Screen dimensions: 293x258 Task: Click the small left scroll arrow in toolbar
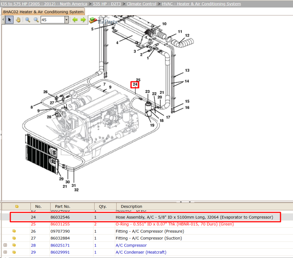click(x=3, y=20)
